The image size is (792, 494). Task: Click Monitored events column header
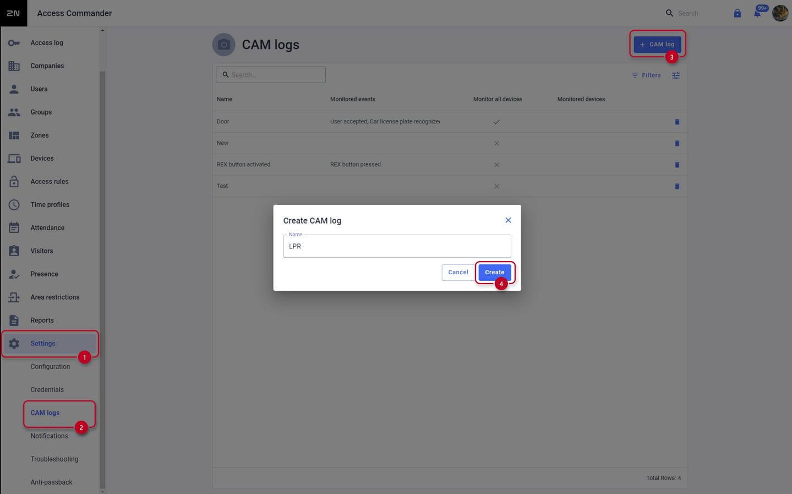(353, 99)
